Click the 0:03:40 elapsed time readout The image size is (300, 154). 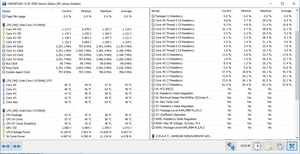coord(245,146)
